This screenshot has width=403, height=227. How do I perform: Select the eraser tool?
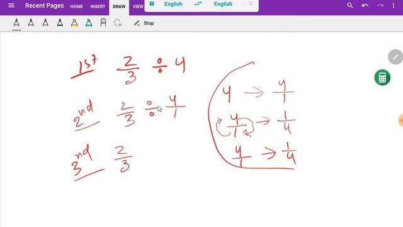coord(103,23)
